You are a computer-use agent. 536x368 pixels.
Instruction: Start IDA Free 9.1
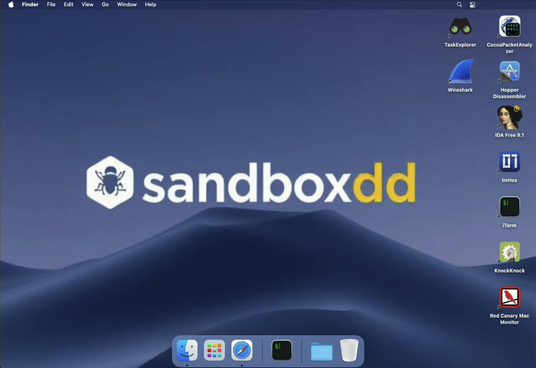pos(509,117)
